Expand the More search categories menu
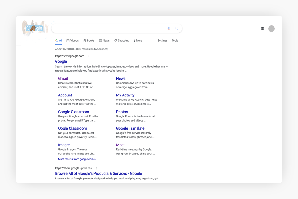298x199 pixels. 138,41
